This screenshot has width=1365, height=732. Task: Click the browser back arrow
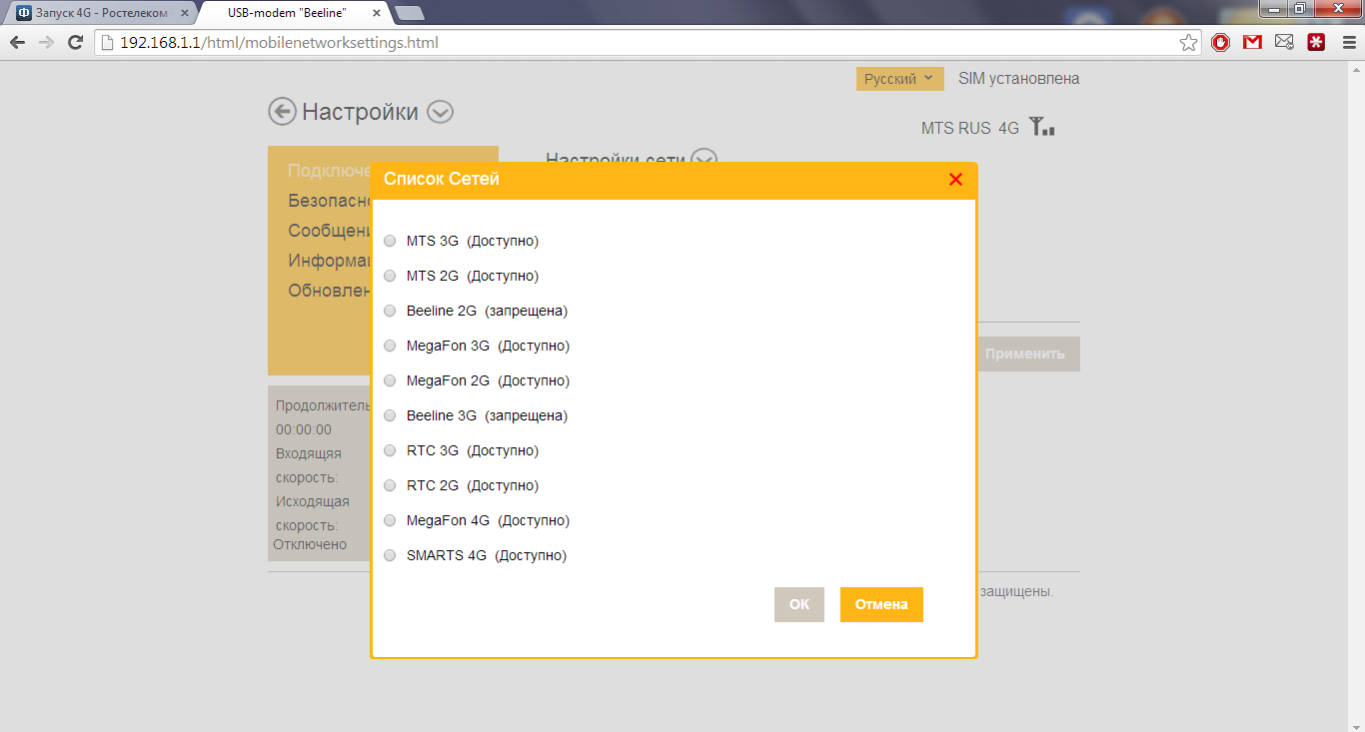17,43
